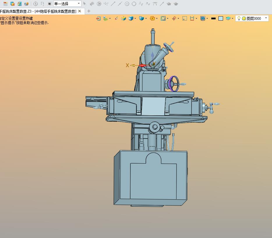Image resolution: width=272 pixels, height=238 pixels.
Task: Click the orange wireframe polyhedron icon
Action: 152,18
